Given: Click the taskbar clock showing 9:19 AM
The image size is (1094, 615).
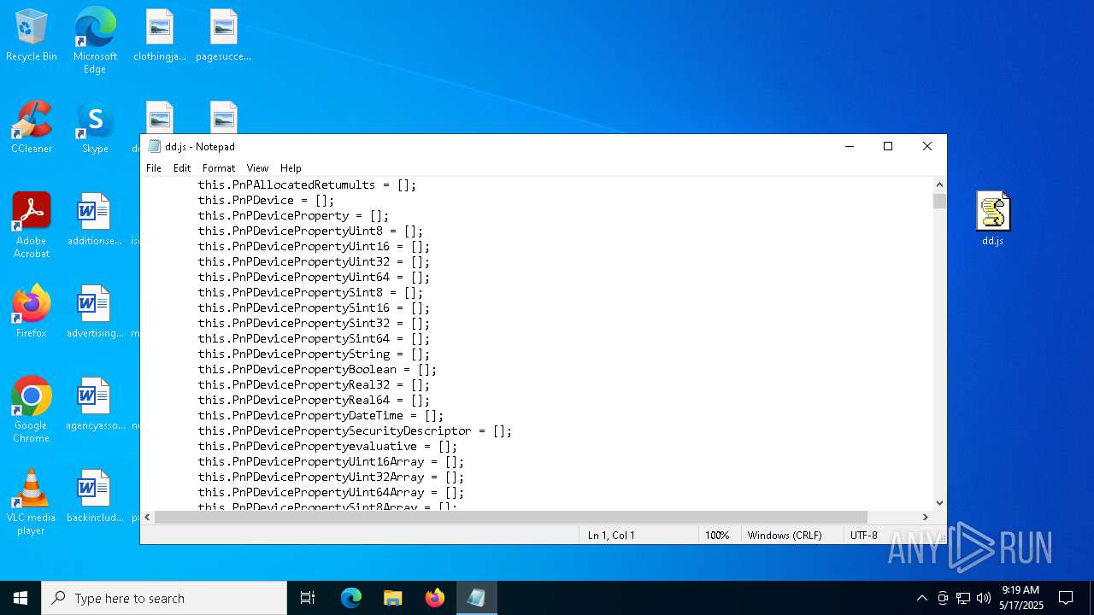Looking at the screenshot, I should coord(1021,598).
